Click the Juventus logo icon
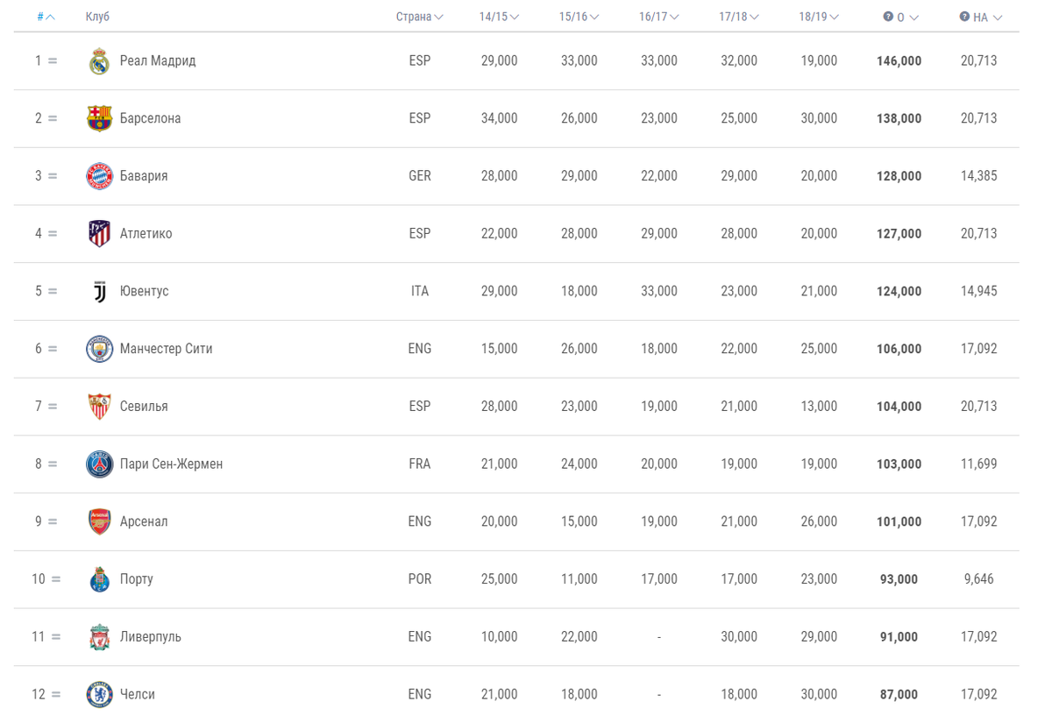Screen dimensions: 1052x723 99,291
